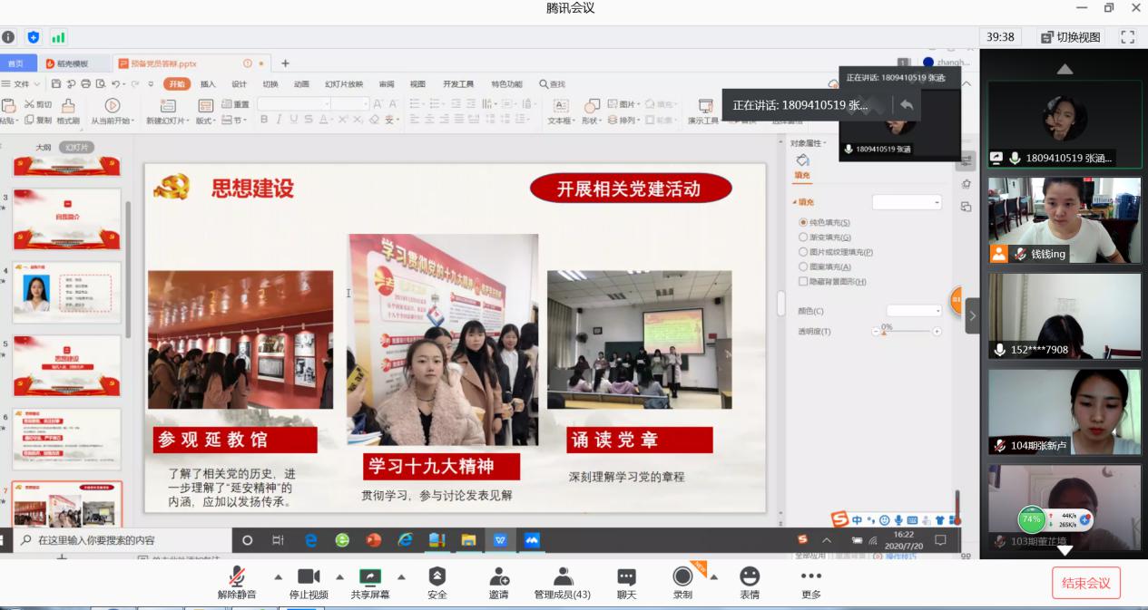Open the security shield icon
Viewport: 1148px width, 610px height.
pyautogui.click(x=437, y=577)
